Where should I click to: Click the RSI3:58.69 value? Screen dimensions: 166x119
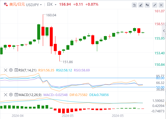(x=82, y=70)
